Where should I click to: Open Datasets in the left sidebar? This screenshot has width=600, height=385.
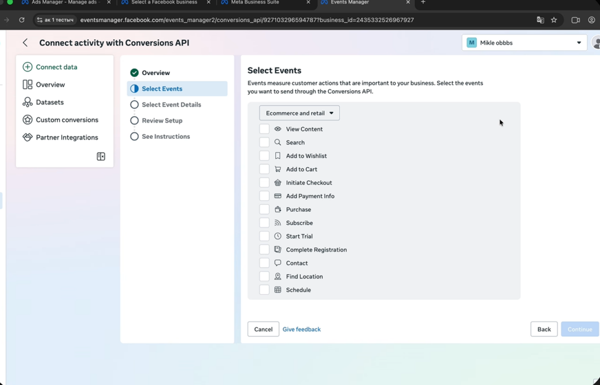tap(50, 102)
